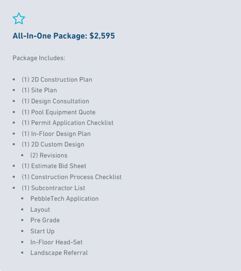This screenshot has width=241, height=271.
Task: Select the Layout sub-item
Action: pos(40,210)
